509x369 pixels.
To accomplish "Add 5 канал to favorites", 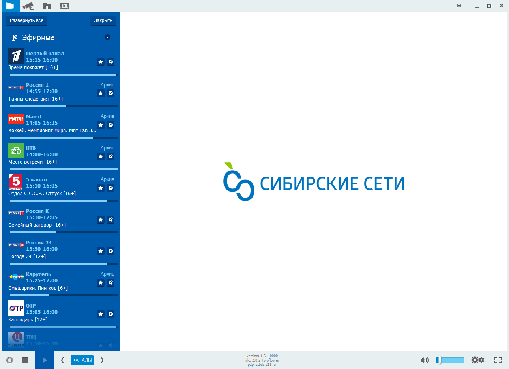I will pos(101,188).
